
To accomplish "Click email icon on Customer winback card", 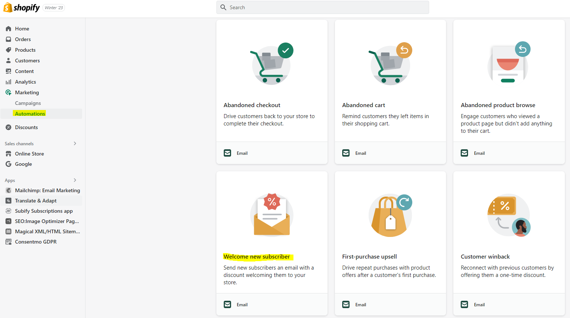I will tap(464, 304).
